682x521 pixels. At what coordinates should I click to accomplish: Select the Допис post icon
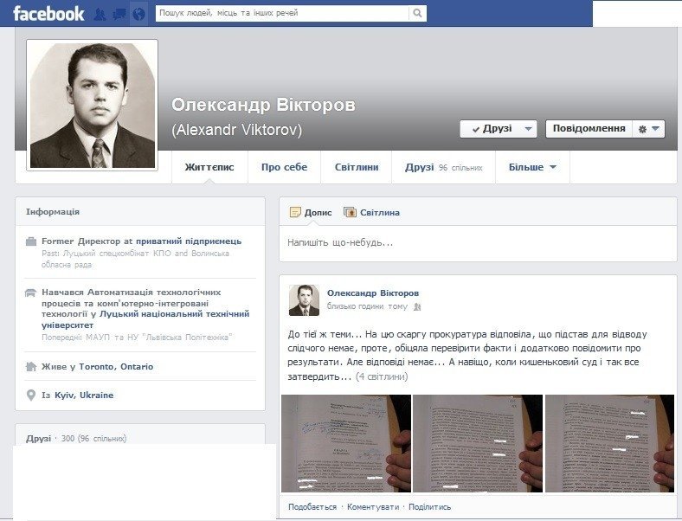pos(295,212)
